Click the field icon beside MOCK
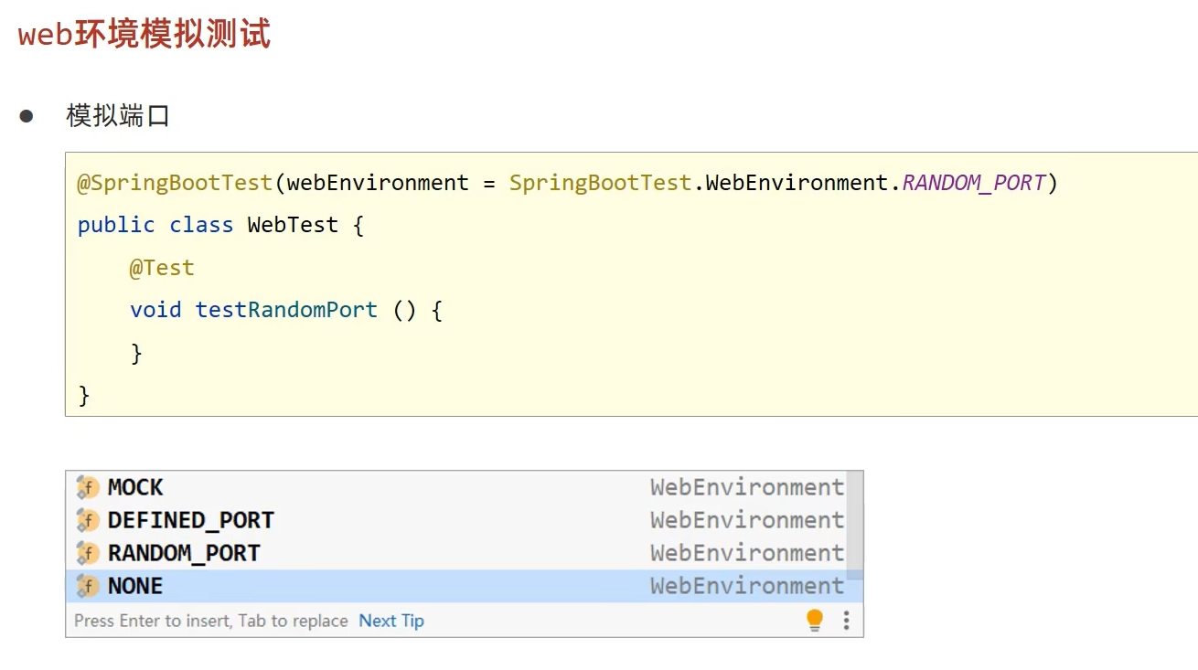 tap(87, 487)
